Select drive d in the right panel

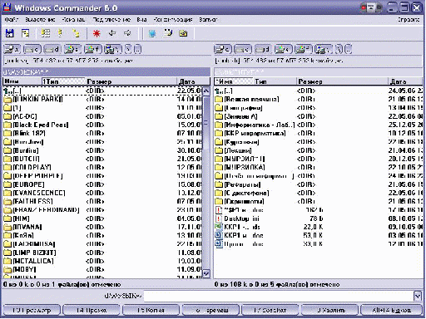click(263, 49)
